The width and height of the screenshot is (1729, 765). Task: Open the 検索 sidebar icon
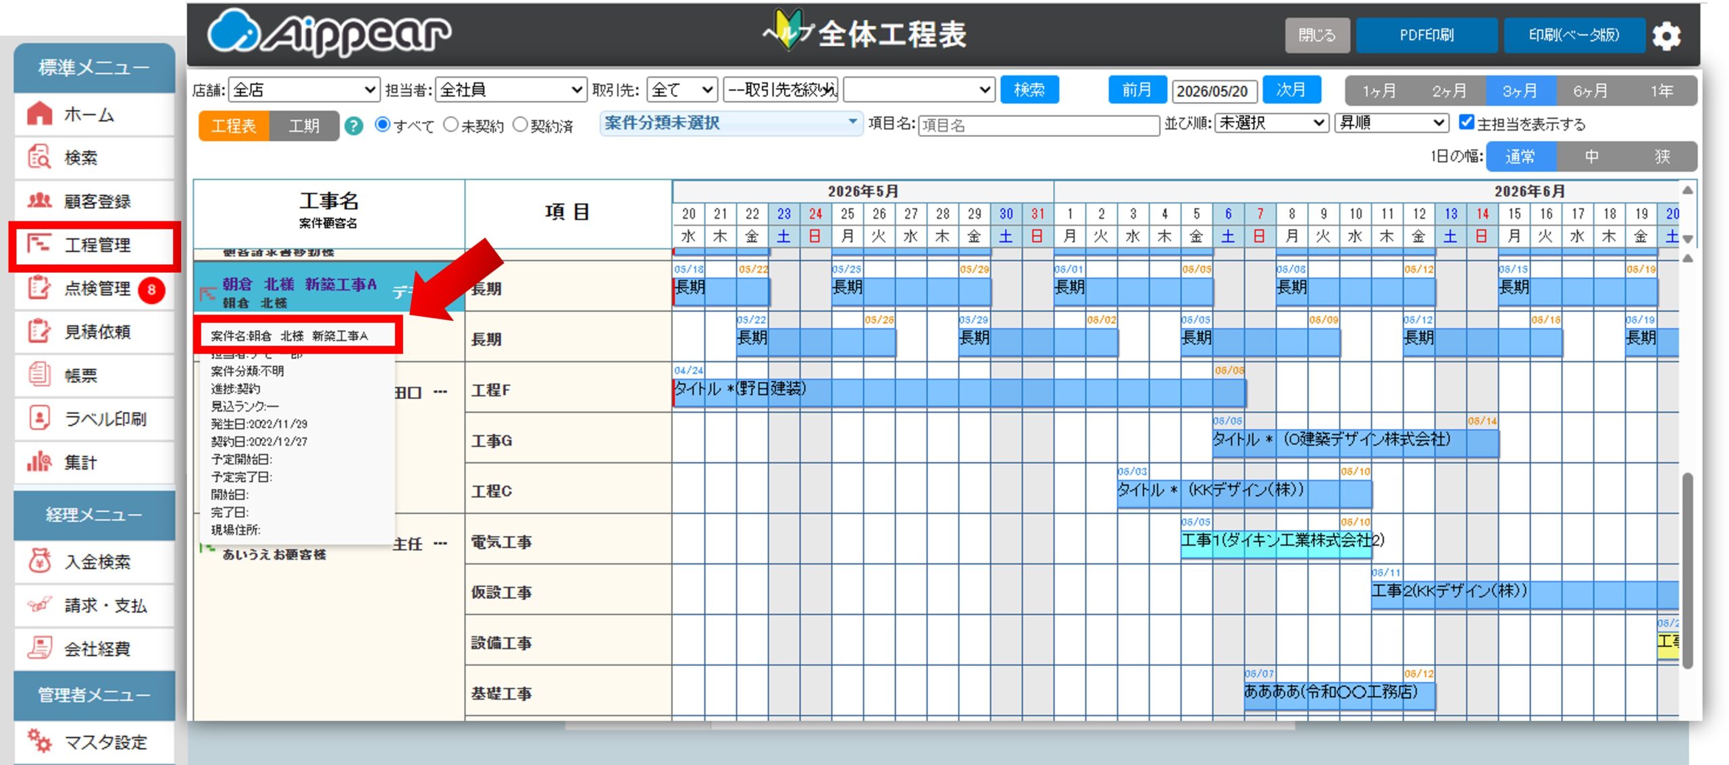pos(39,157)
